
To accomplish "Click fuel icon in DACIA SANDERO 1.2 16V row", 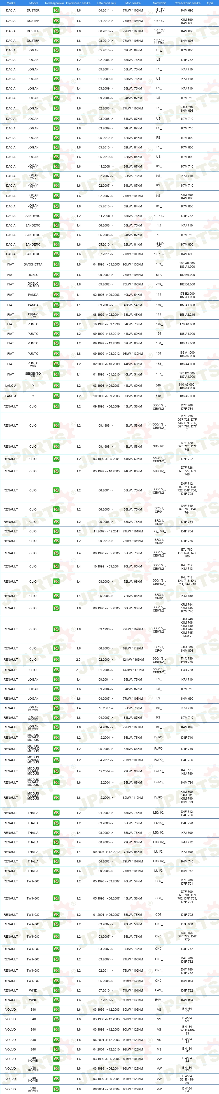I will (x=56, y=216).
